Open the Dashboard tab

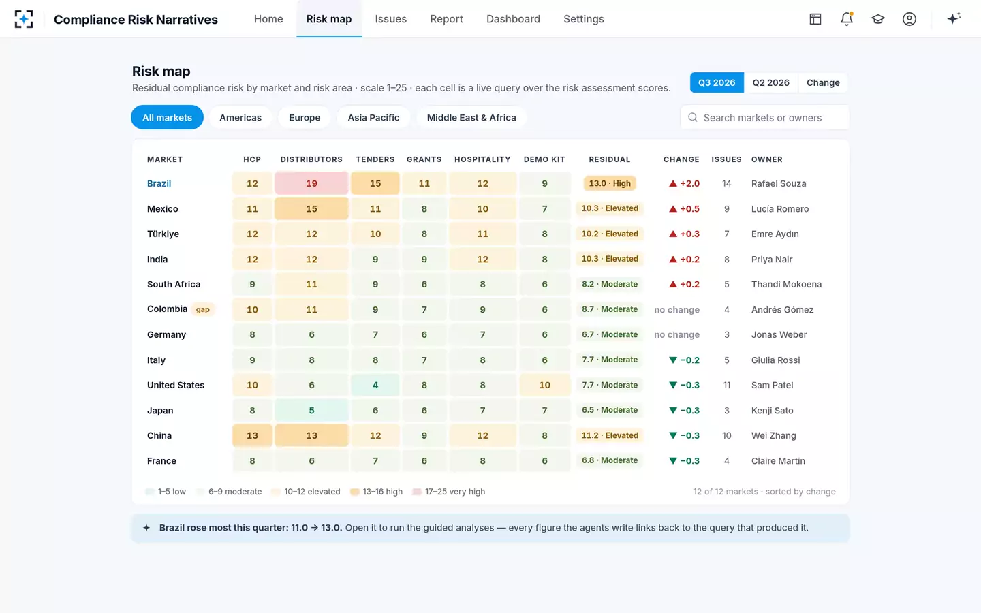coord(513,19)
